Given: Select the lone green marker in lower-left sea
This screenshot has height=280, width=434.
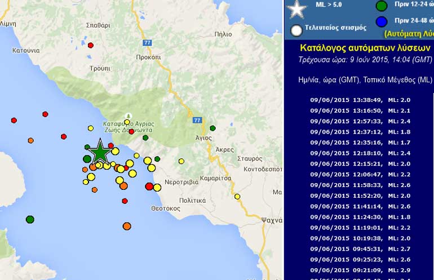Looking at the screenshot, I should click(x=30, y=219).
